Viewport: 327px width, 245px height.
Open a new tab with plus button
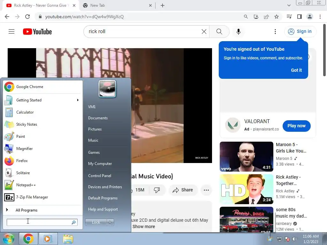pos(163,5)
